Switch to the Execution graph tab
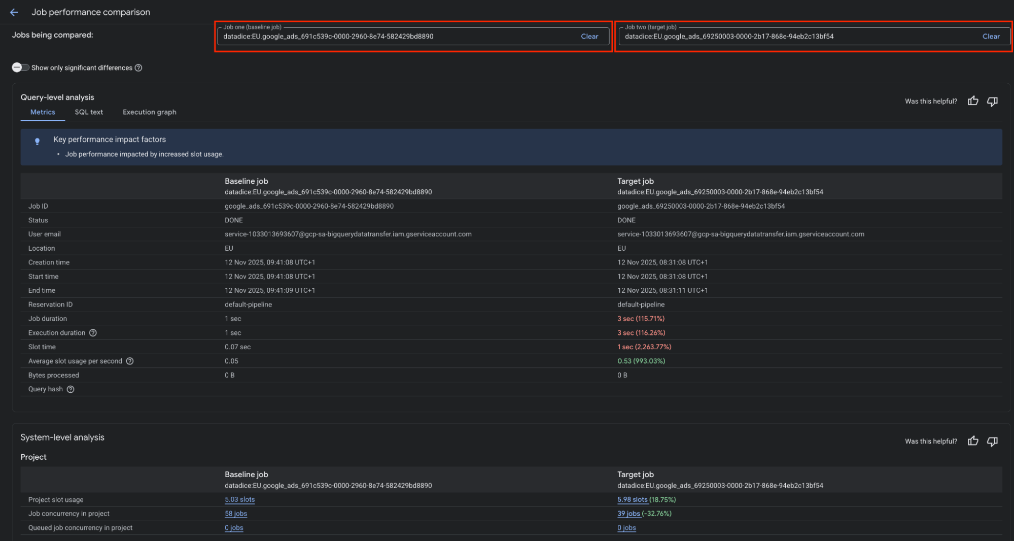 pos(149,112)
